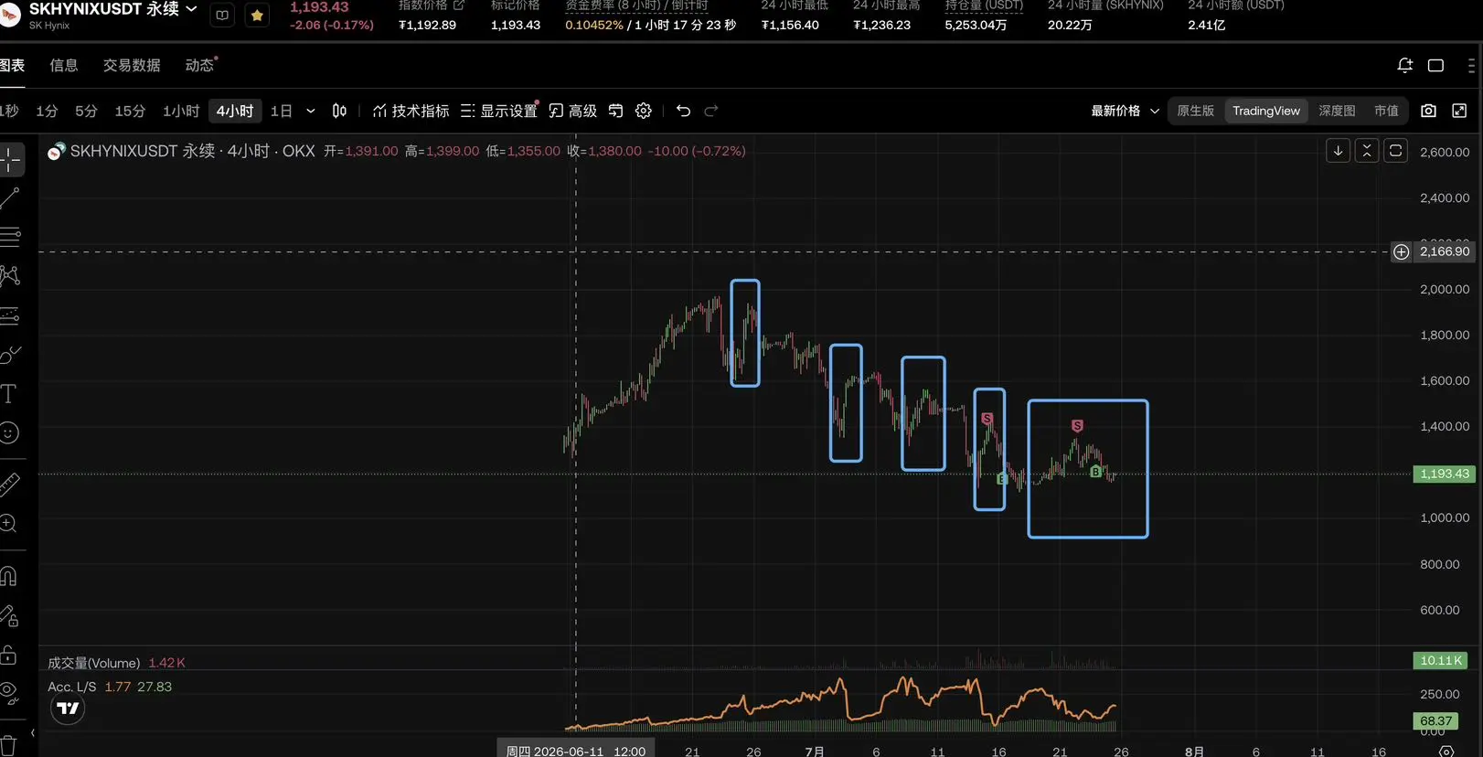Image resolution: width=1483 pixels, height=757 pixels.
Task: Toggle stay-in-drawing-mode pencil lock
Action: (x=9, y=616)
